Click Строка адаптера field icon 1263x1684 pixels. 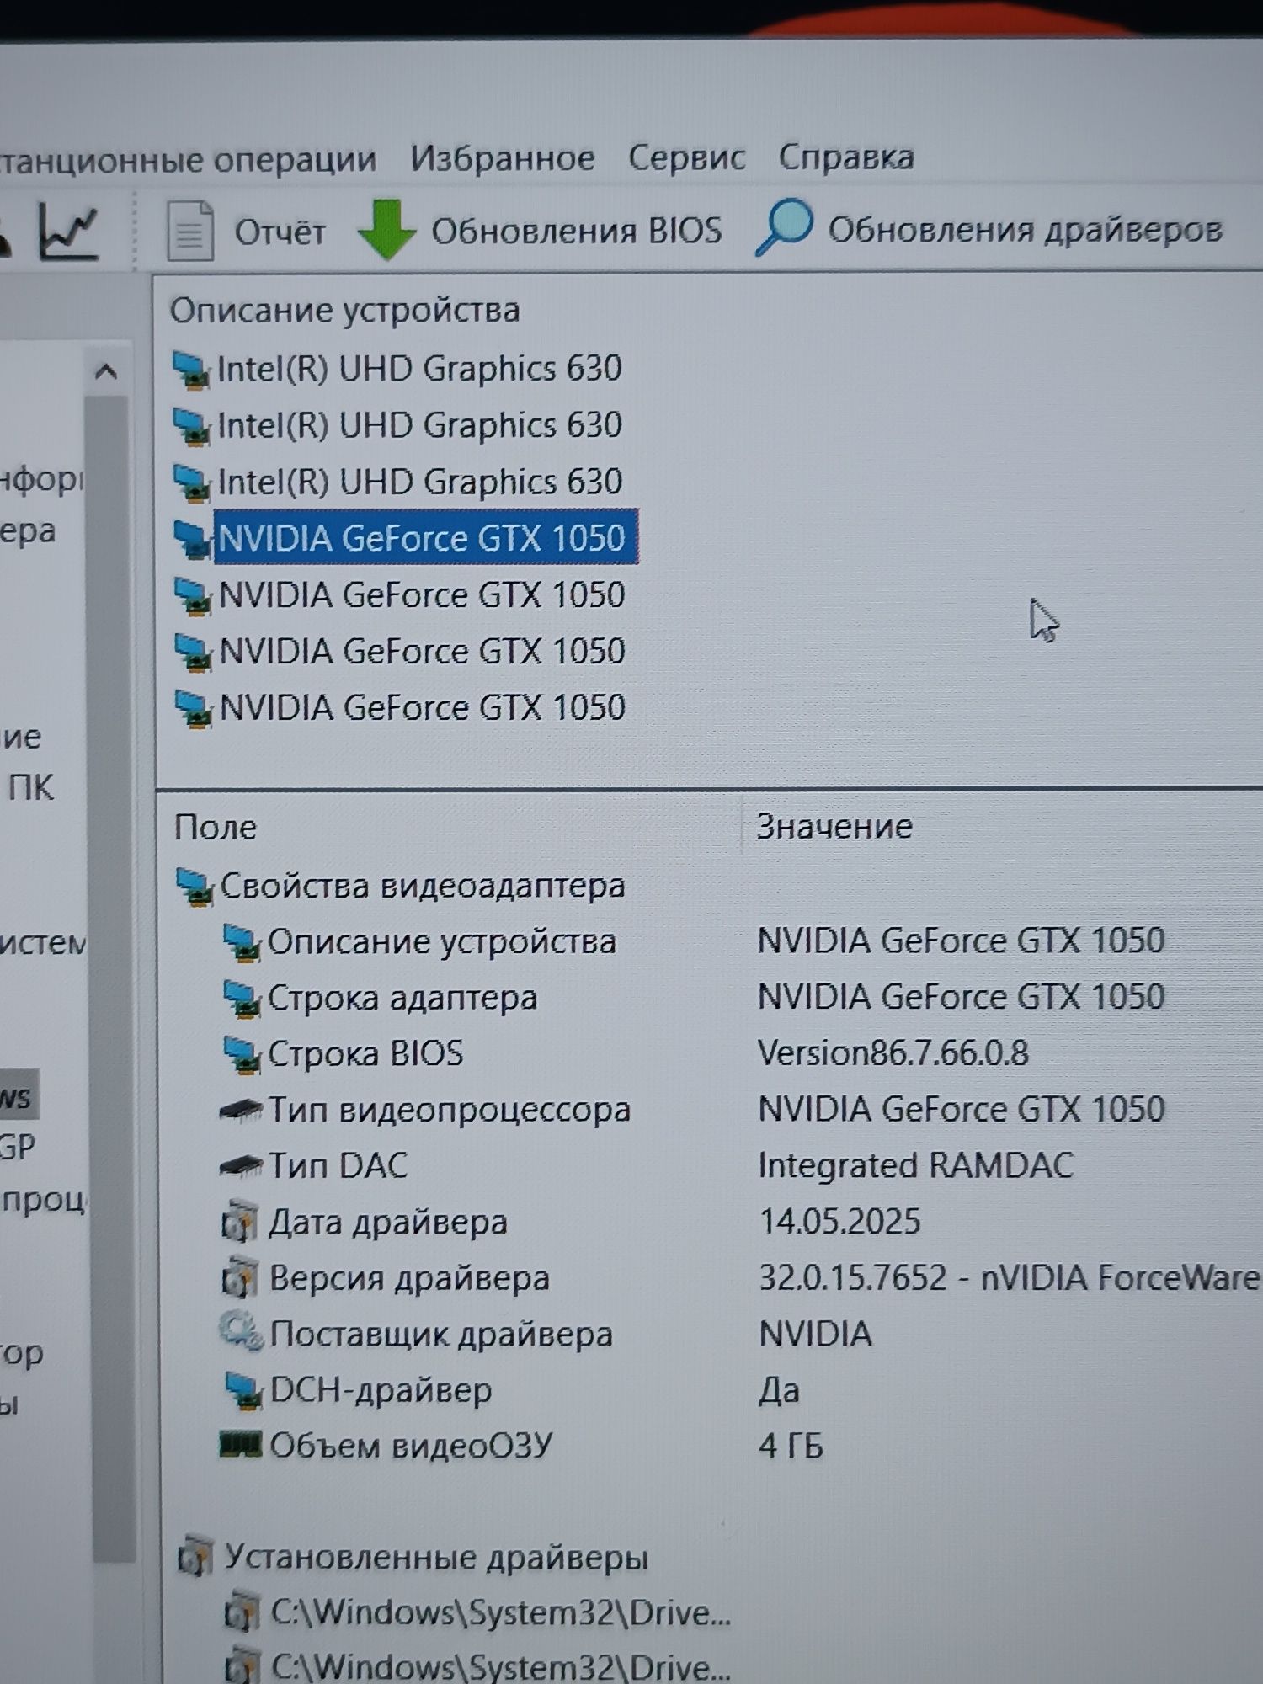pyautogui.click(x=242, y=999)
